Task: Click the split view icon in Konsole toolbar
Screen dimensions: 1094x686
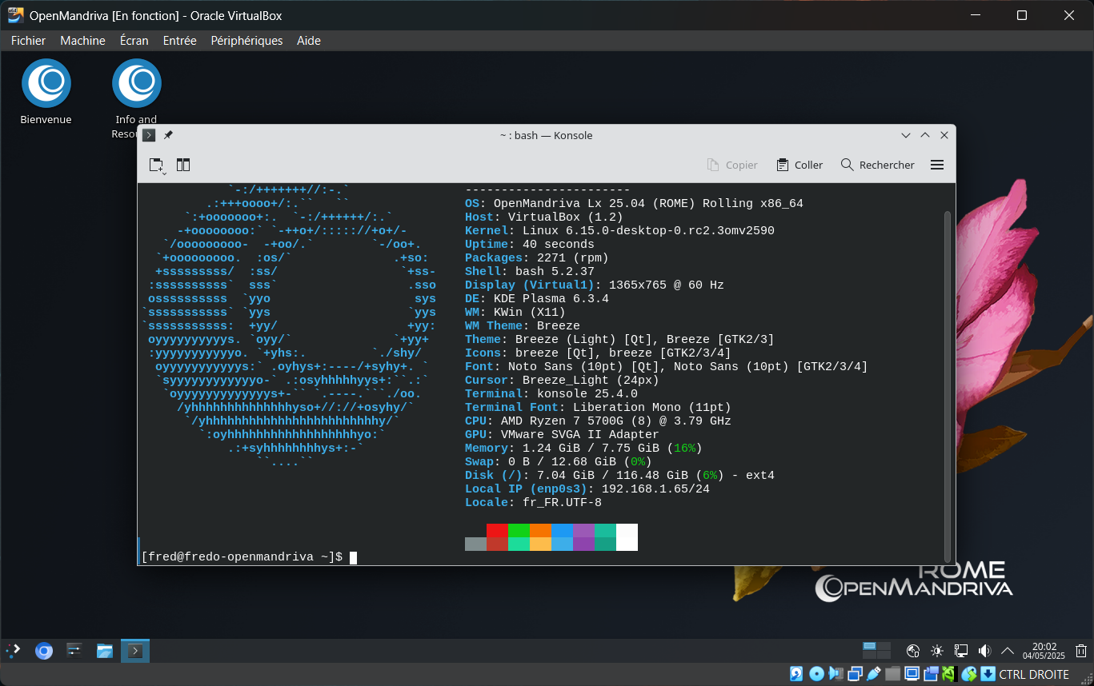Action: click(x=183, y=165)
